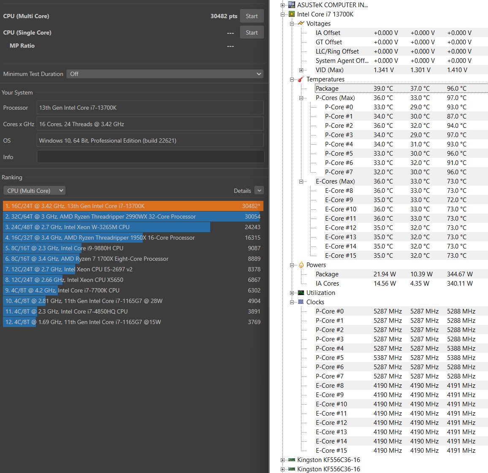Click the Temperatures thermometer icon
The height and width of the screenshot is (473, 488).
(301, 79)
